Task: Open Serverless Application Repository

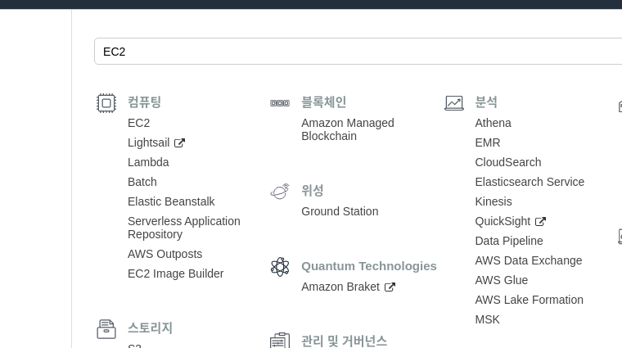Action: (183, 228)
